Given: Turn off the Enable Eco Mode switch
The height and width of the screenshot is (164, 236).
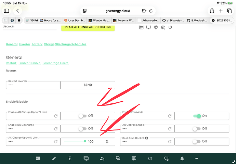Looking at the screenshot, I should tap(197, 116).
